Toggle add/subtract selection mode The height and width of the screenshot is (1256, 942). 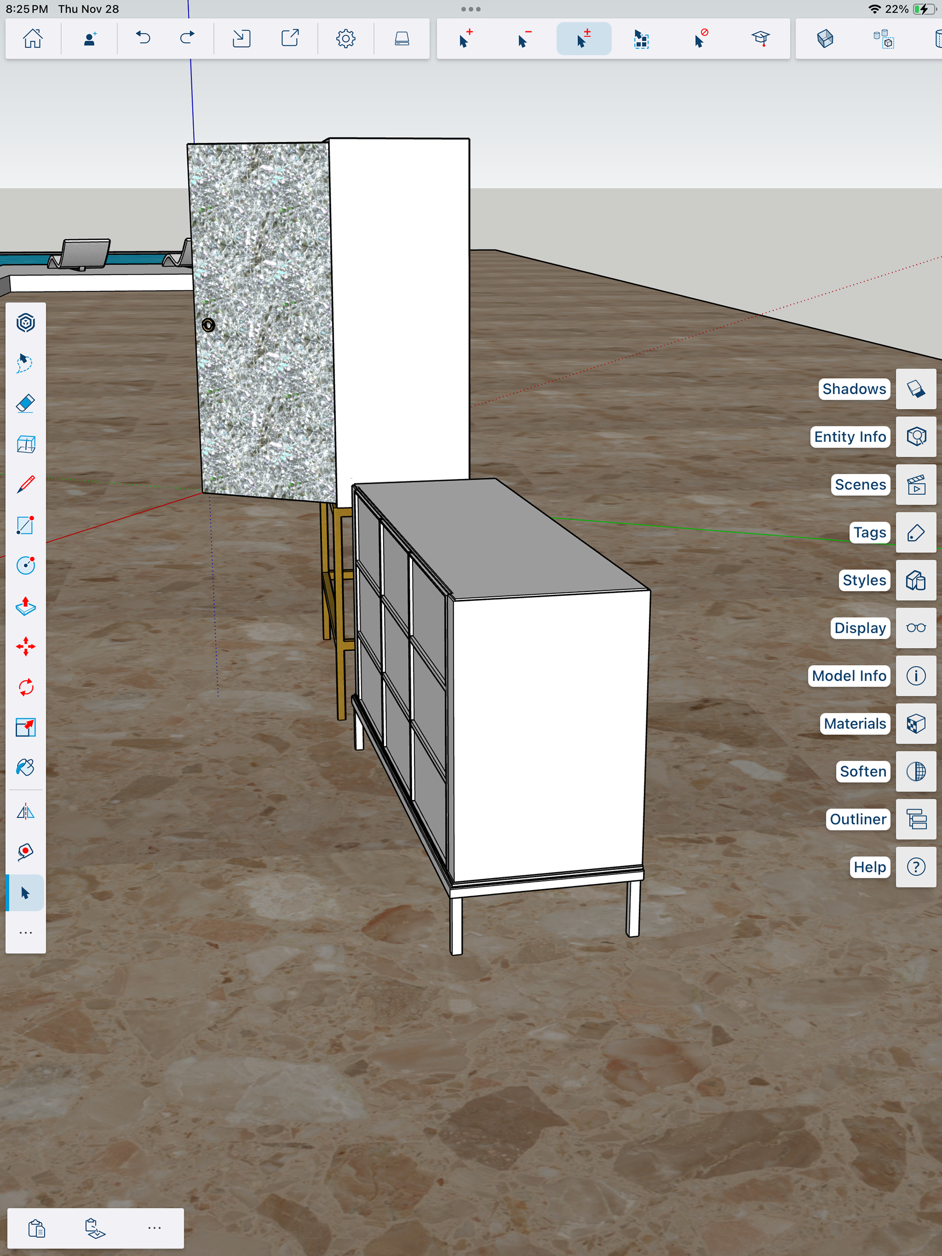[x=583, y=39]
